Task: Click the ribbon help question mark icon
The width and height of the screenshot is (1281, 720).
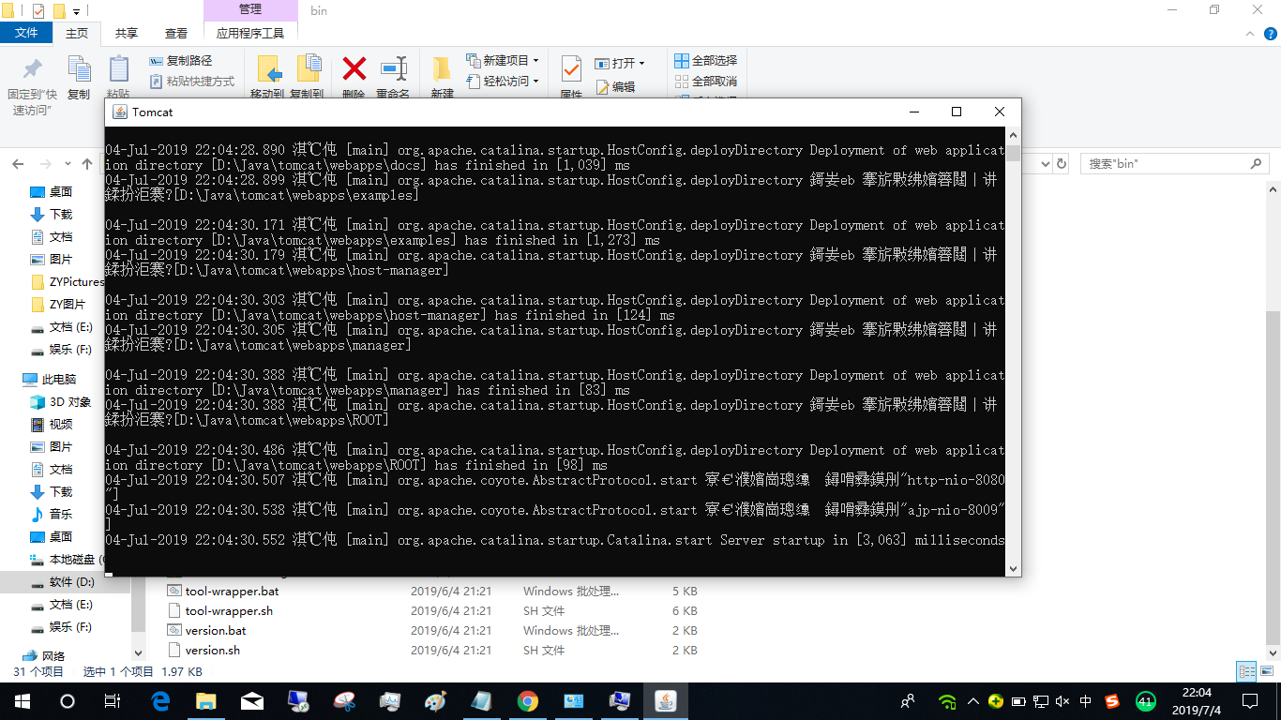Action: 1270,33
